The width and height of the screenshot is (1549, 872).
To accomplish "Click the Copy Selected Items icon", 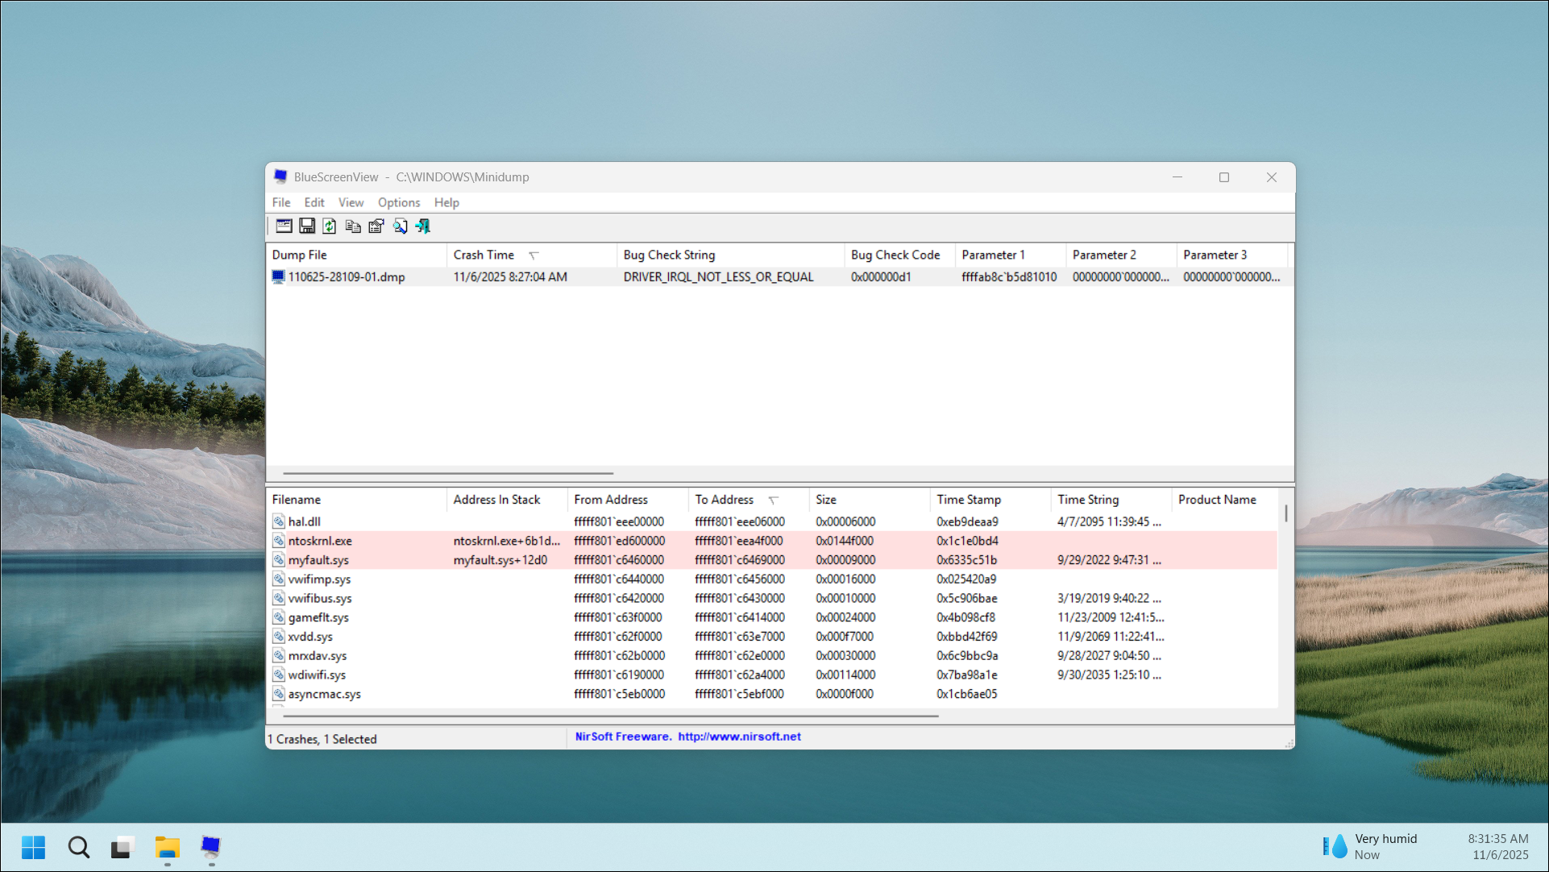I will point(353,226).
